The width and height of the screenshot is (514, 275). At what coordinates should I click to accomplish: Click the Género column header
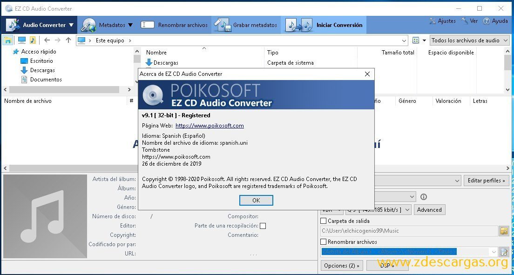pos(407,101)
